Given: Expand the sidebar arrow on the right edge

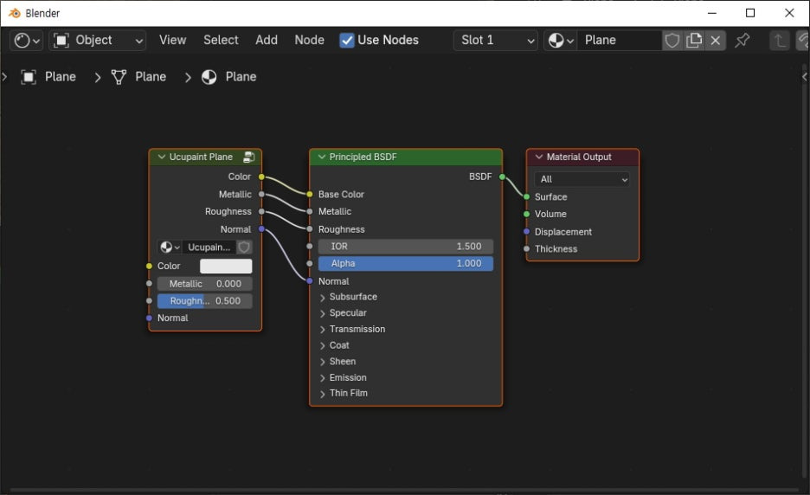Looking at the screenshot, I should pyautogui.click(x=805, y=77).
